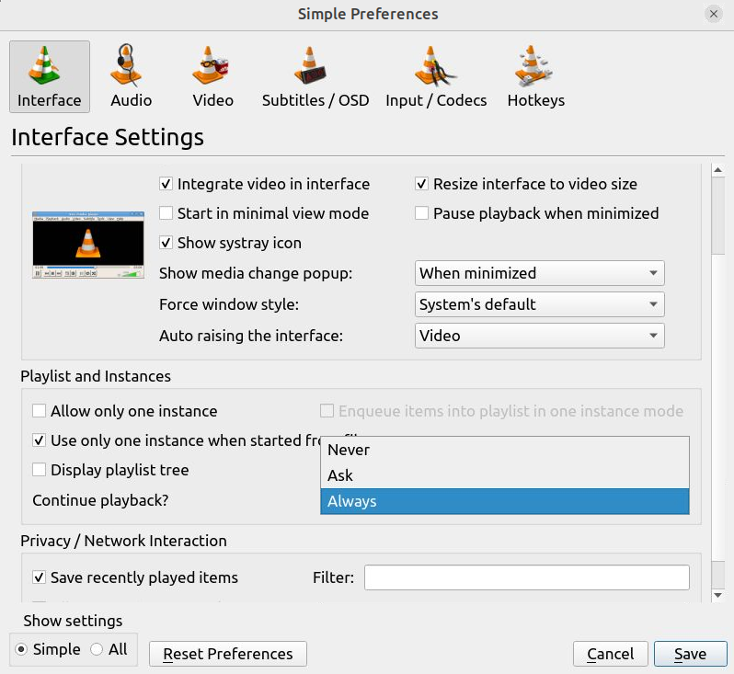Viewport: 734px width, 674px height.
Task: Open Show media change popup dropdown
Action: [539, 273]
